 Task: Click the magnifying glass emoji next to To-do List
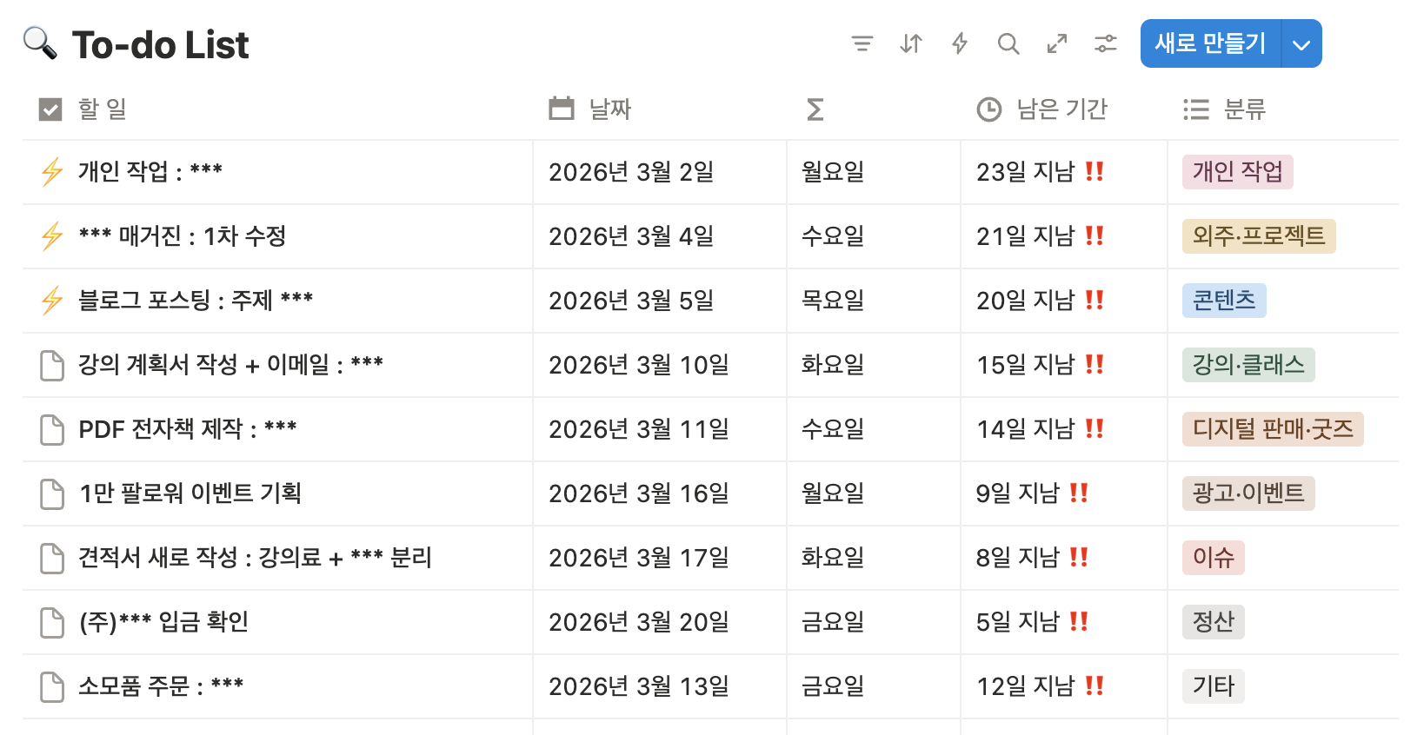click(x=38, y=43)
